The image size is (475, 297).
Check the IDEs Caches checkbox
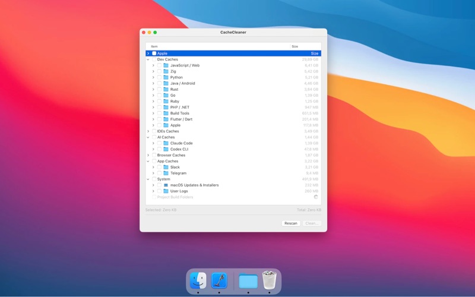pos(154,131)
